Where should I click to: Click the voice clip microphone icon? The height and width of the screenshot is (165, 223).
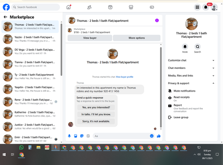coord(69,136)
